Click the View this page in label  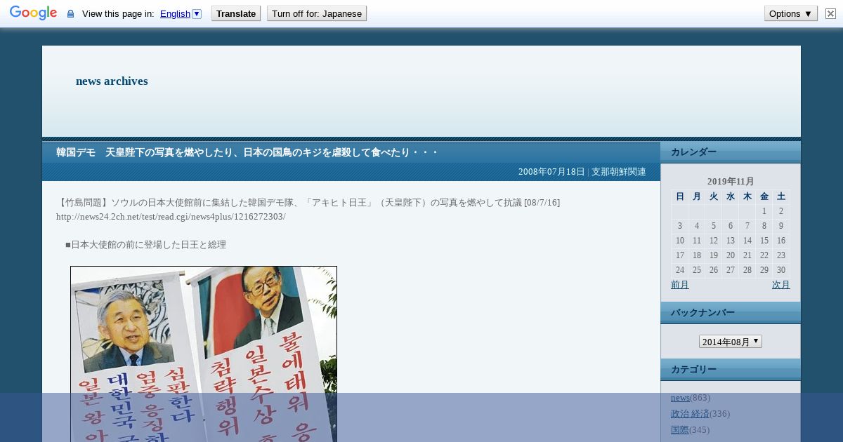[x=118, y=14]
